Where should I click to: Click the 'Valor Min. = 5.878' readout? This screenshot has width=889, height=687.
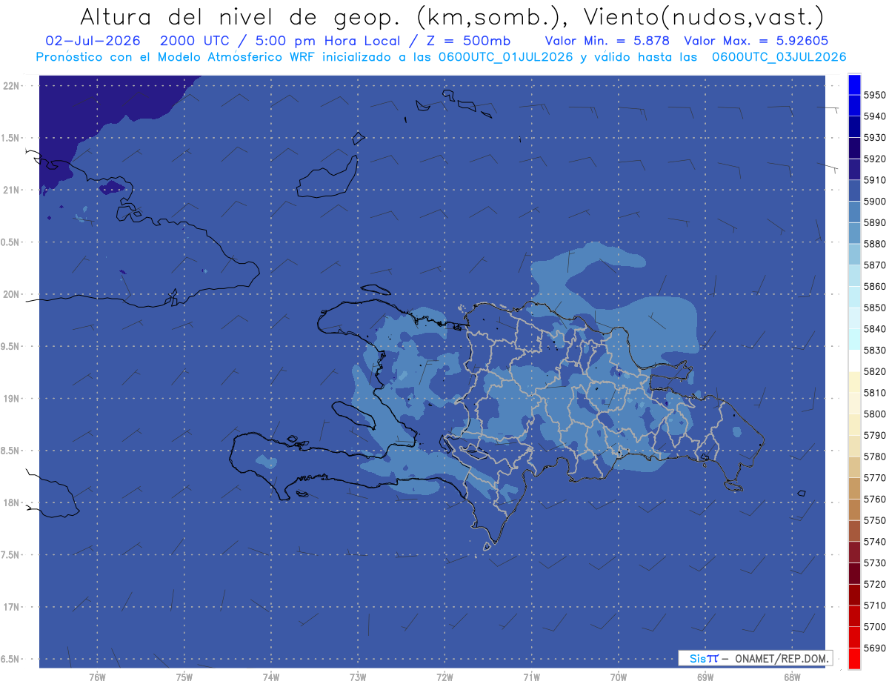pos(607,41)
